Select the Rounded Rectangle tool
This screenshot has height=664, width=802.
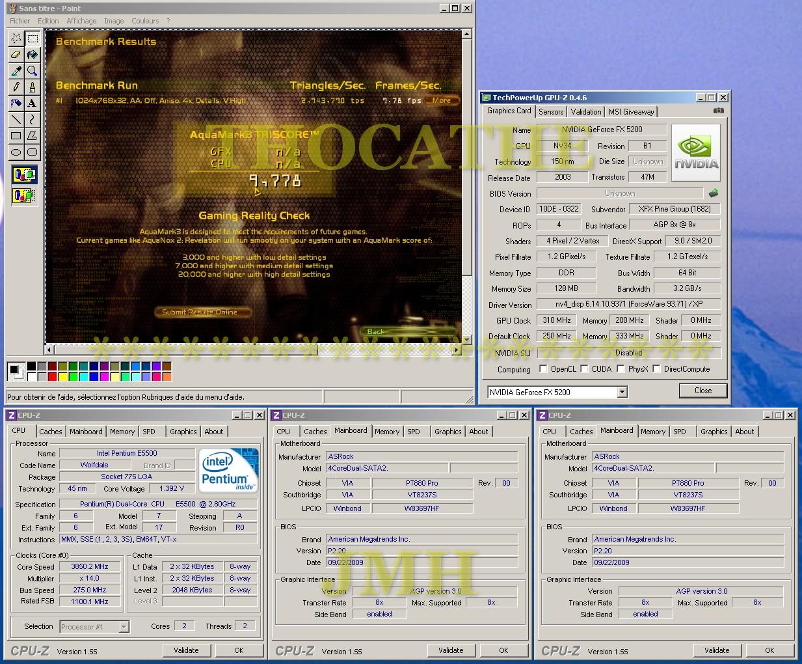[33, 152]
